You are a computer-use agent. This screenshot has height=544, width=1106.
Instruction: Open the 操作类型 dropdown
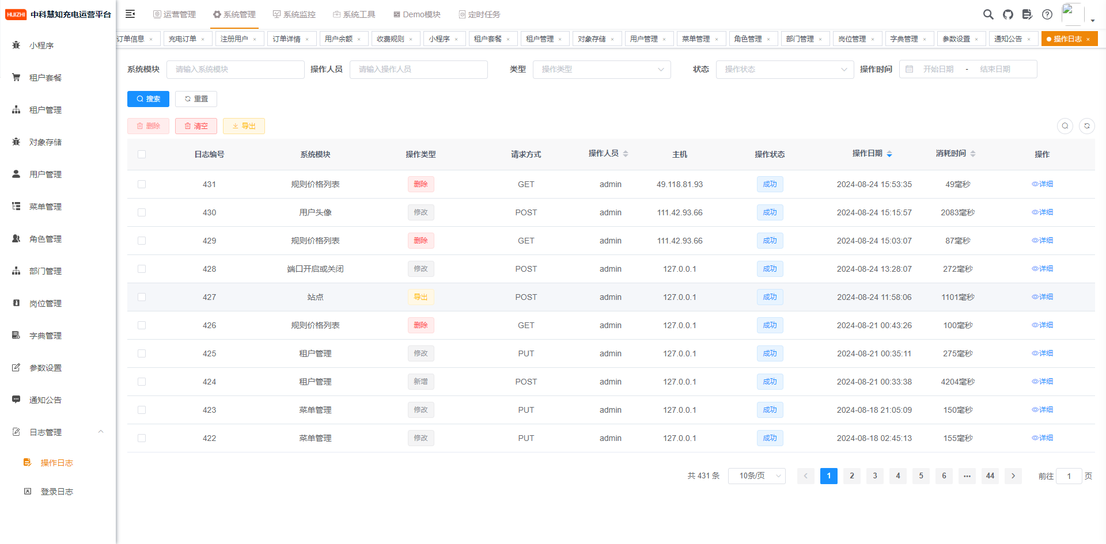click(601, 69)
